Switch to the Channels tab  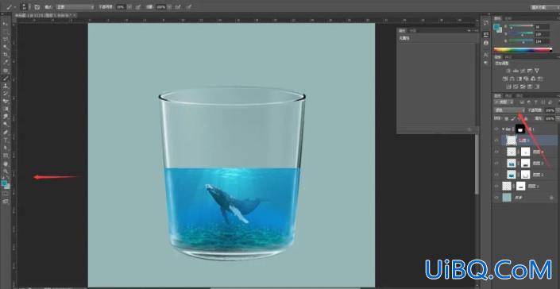[x=508, y=95]
